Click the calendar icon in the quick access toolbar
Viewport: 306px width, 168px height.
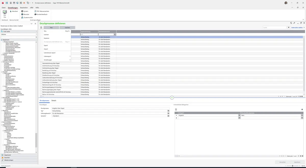tap(14, 3)
